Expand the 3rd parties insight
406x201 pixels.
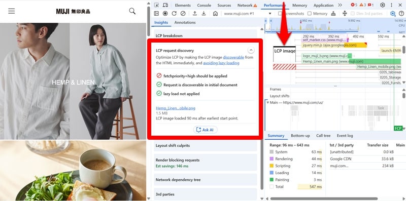(206, 194)
